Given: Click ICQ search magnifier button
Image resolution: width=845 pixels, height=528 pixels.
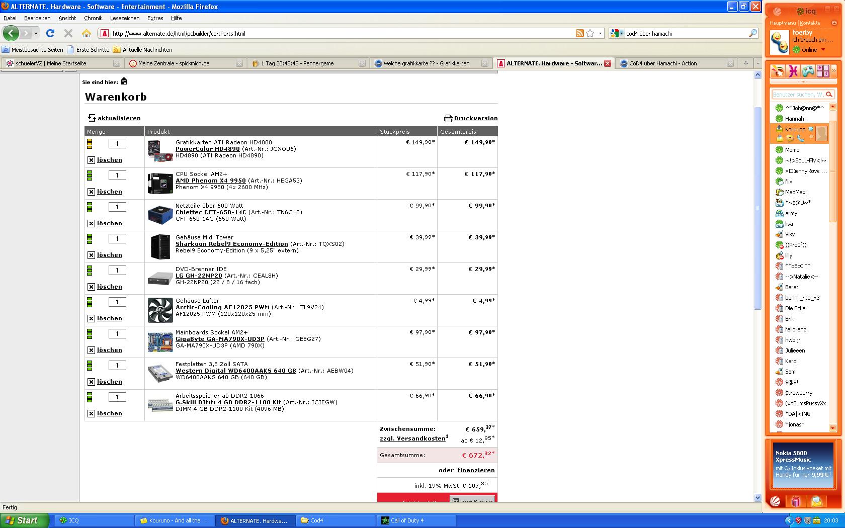Looking at the screenshot, I should [829, 94].
